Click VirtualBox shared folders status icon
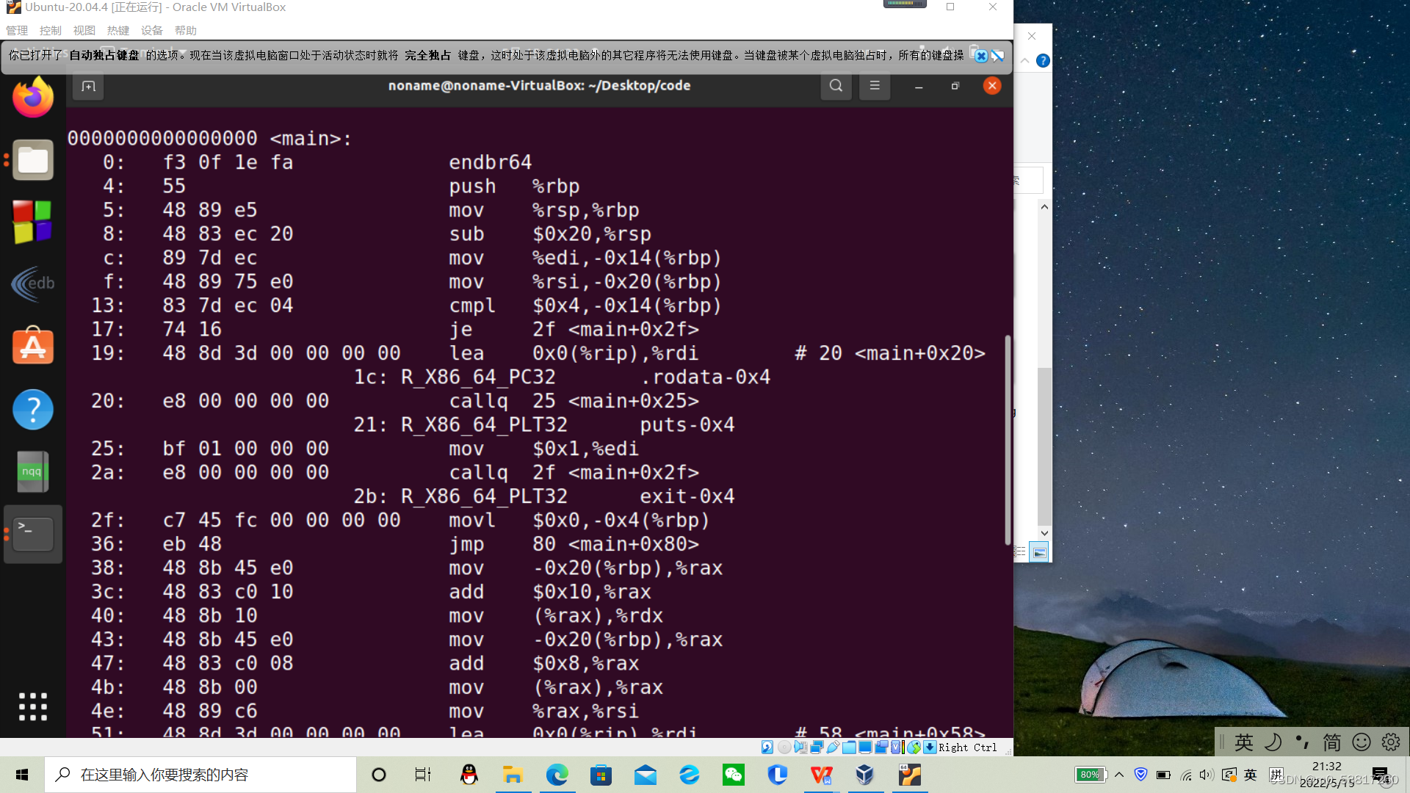Screen dimensions: 1410x793 pos(849,747)
